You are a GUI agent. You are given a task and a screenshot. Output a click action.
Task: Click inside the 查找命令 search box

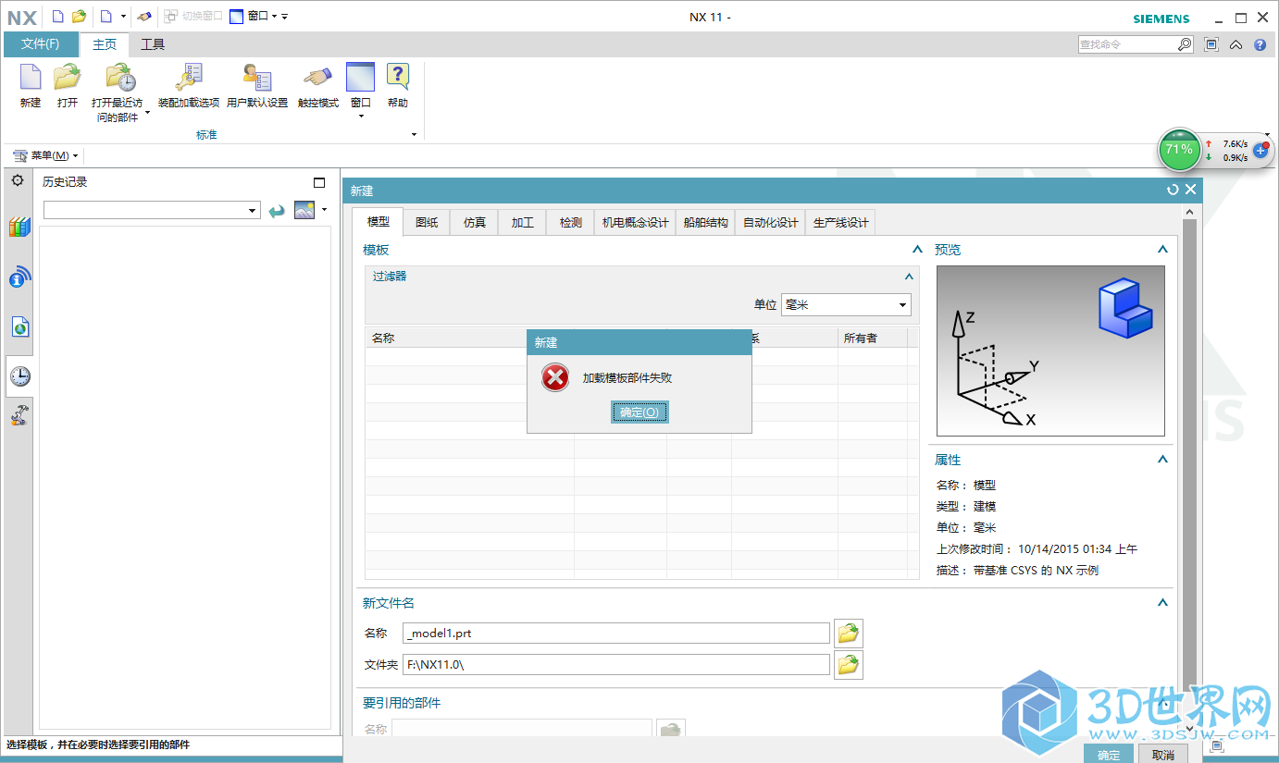pyautogui.click(x=1127, y=44)
